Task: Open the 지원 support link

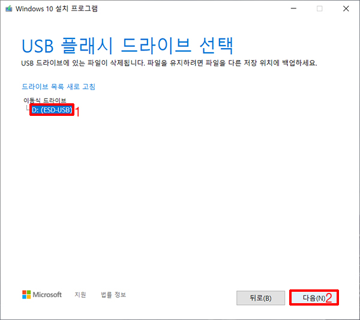Action: click(x=80, y=295)
